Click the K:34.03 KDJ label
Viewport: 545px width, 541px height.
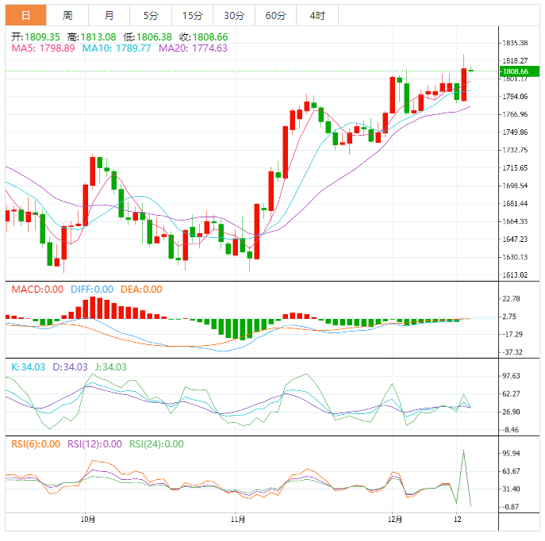[x=28, y=367]
